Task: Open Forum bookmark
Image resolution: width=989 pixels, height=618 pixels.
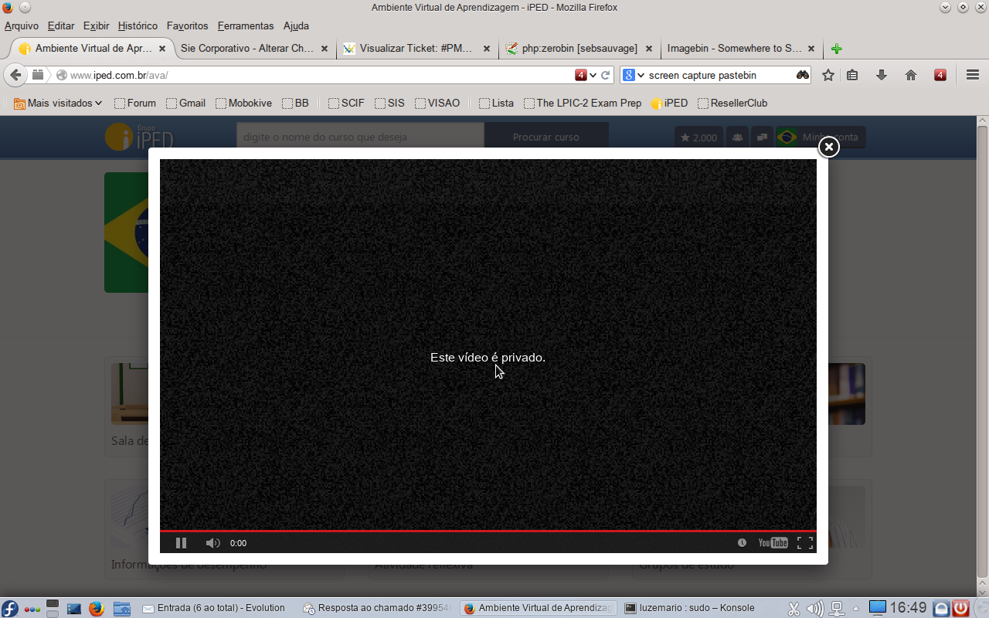Action: (x=135, y=103)
